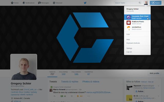The width and height of the screenshot is (164, 102).
Task: Switch to Insomnia Rest Client account
Action: [137, 17]
